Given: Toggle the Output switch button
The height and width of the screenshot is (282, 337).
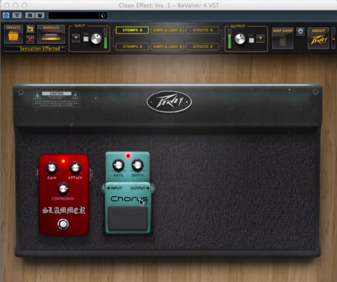Looking at the screenshot, I should point(251,40).
